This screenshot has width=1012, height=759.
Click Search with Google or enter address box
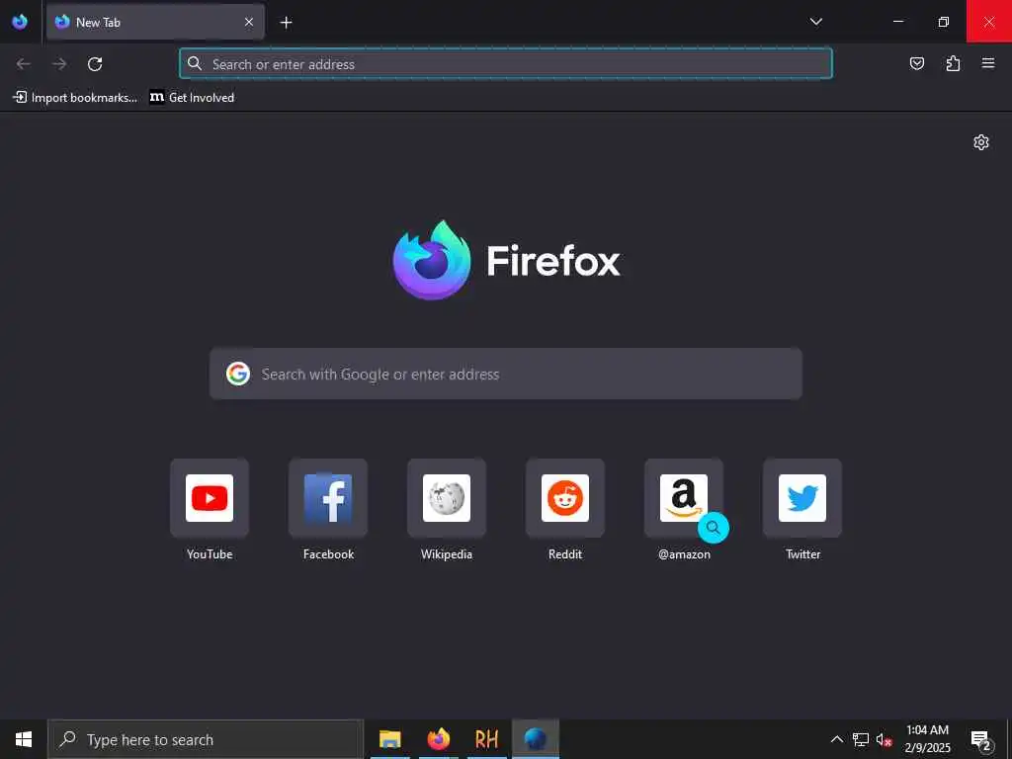[x=506, y=374]
